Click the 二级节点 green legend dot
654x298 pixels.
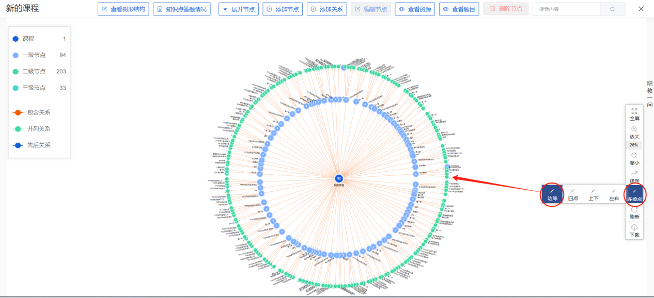15,72
